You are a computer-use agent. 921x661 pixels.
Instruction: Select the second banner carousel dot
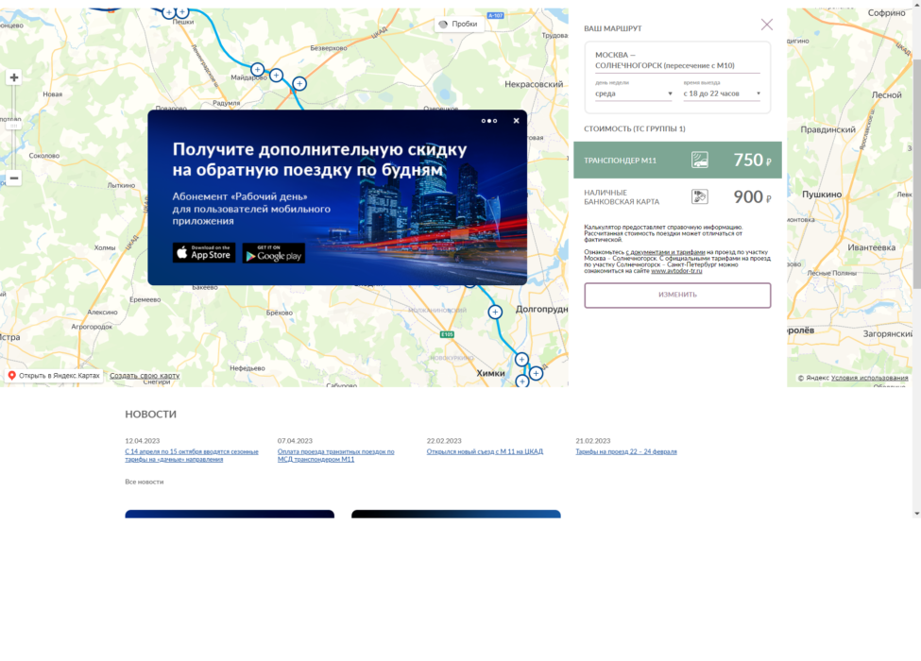pos(489,121)
